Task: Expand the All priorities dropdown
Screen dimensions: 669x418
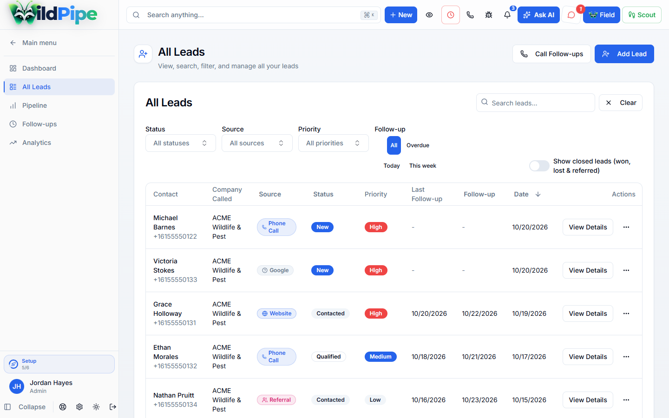Action: [334, 143]
